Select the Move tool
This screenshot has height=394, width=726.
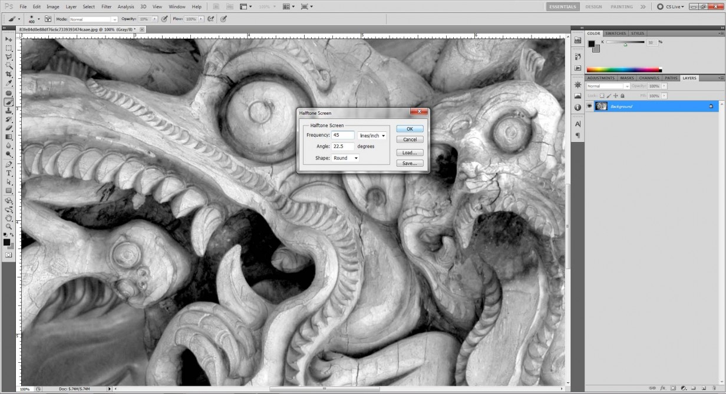click(8, 39)
